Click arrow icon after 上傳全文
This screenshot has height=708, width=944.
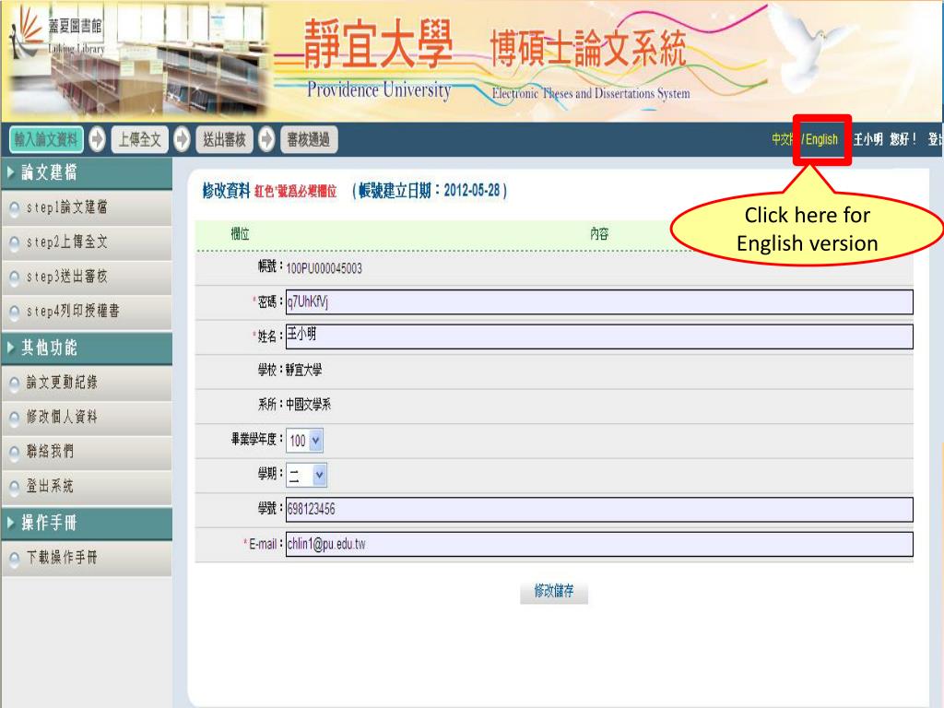182,140
